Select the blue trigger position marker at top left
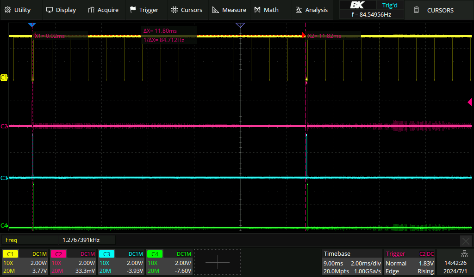 [x=32, y=25]
